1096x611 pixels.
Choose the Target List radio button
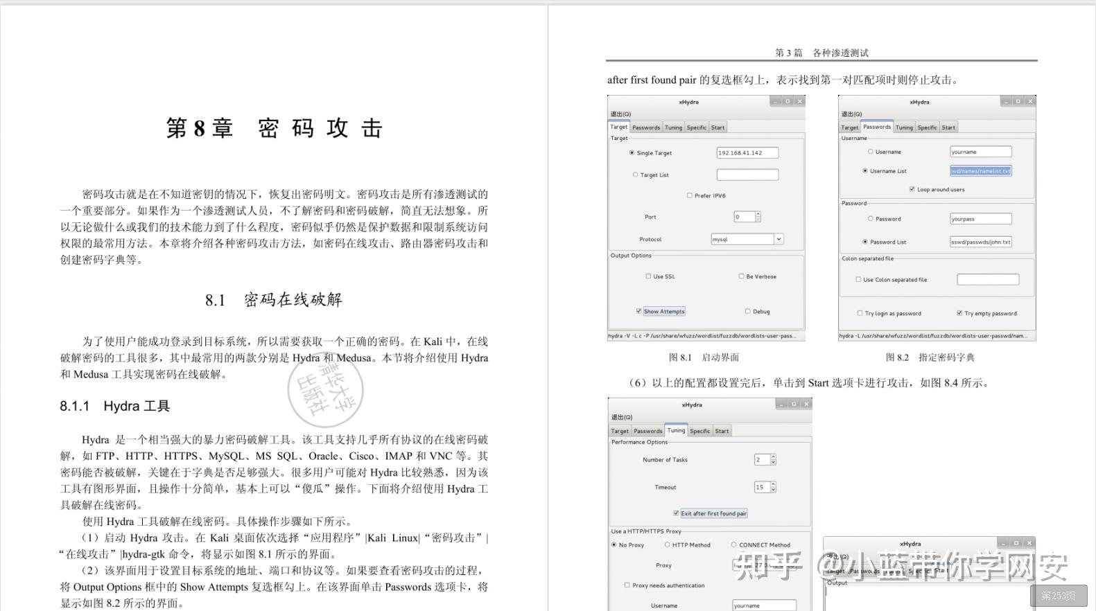click(x=635, y=175)
